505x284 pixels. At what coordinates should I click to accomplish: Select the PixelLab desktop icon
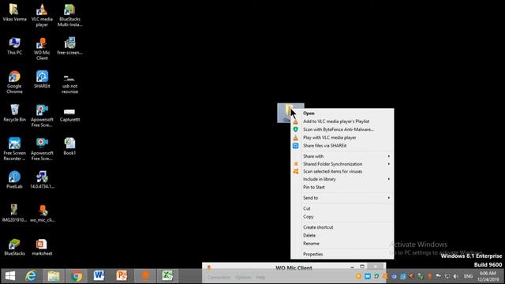(x=14, y=180)
